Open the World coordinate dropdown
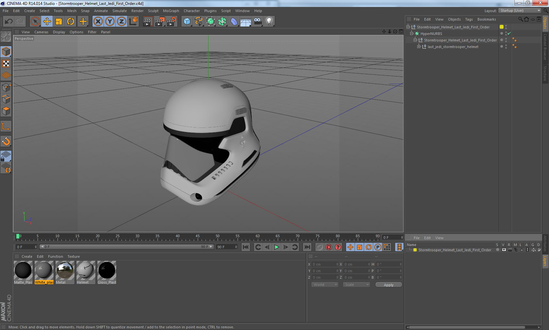Viewport: 549px width, 330px height. [x=324, y=285]
